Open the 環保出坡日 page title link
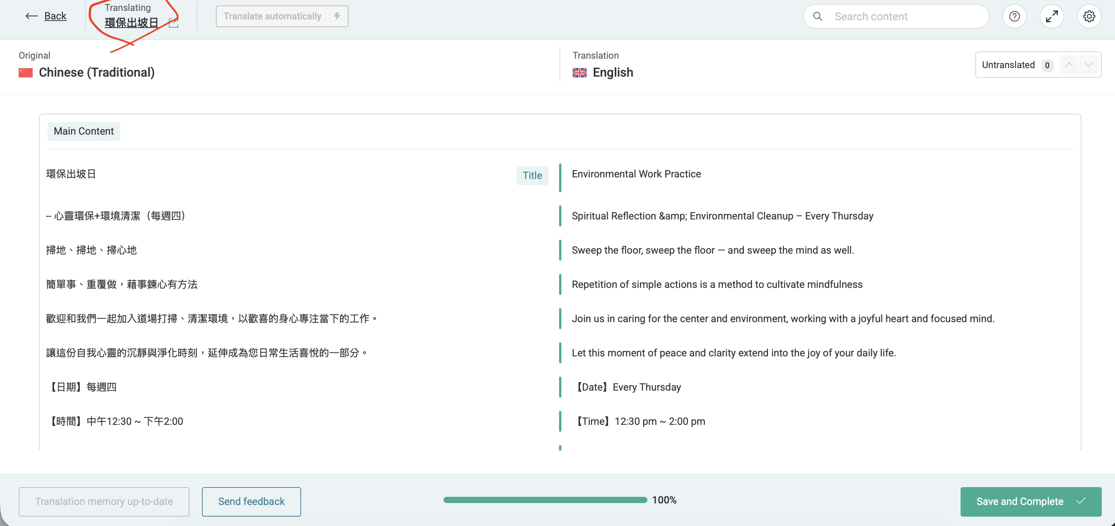This screenshot has height=526, width=1115. [131, 23]
